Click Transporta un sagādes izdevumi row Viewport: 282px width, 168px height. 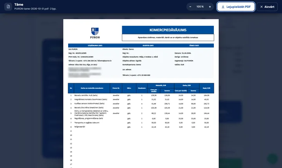click(x=141, y=123)
